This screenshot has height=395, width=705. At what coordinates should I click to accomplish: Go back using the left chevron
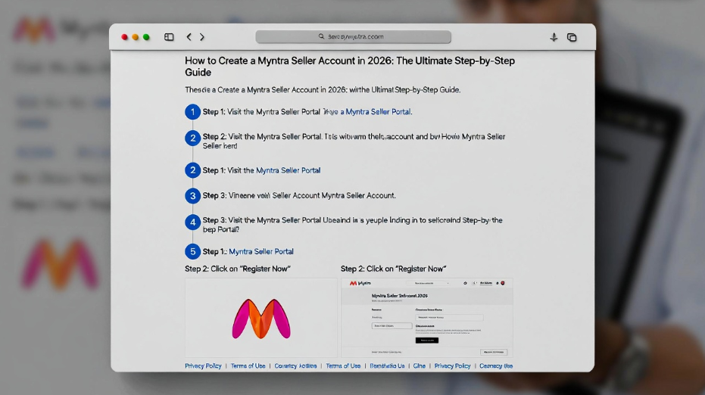pos(189,37)
